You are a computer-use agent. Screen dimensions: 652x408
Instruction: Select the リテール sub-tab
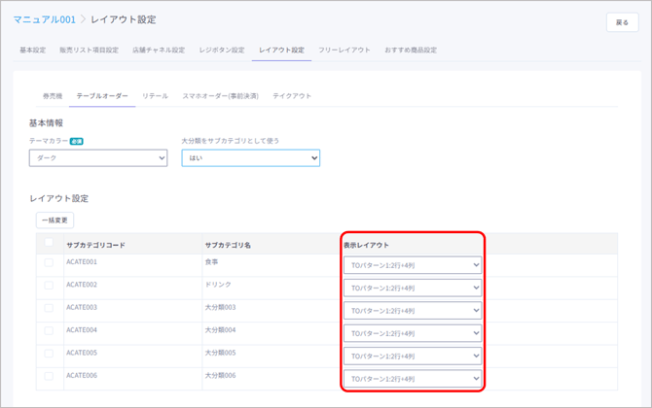tap(155, 96)
